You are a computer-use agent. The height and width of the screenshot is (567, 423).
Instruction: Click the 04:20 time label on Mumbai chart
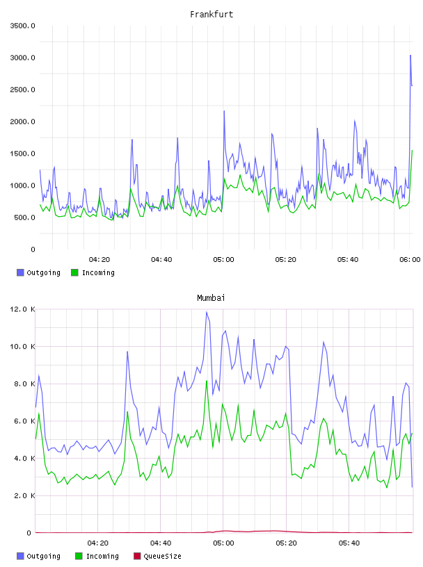[x=98, y=543]
